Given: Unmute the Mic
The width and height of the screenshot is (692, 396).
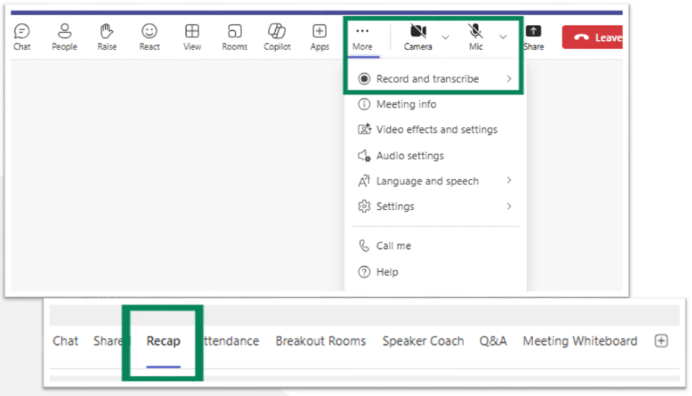Looking at the screenshot, I should pyautogui.click(x=476, y=36).
